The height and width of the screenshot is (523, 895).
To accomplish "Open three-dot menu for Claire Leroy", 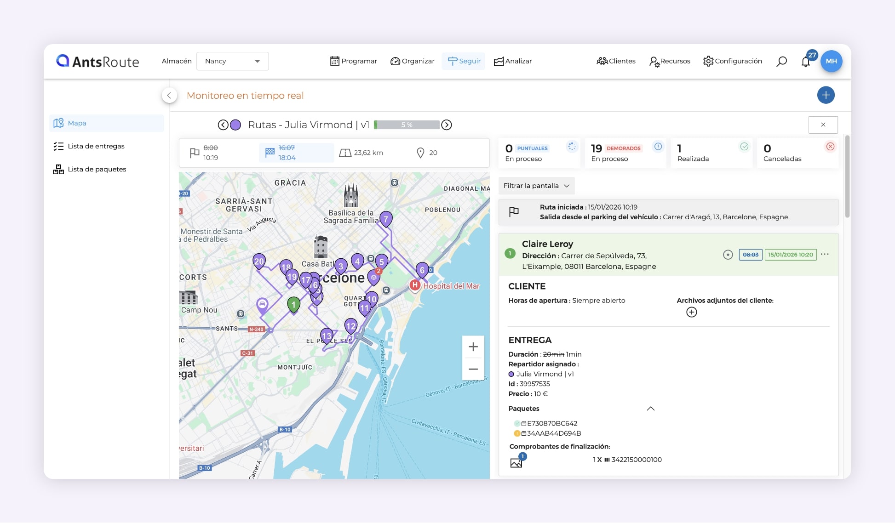I will pyautogui.click(x=825, y=254).
